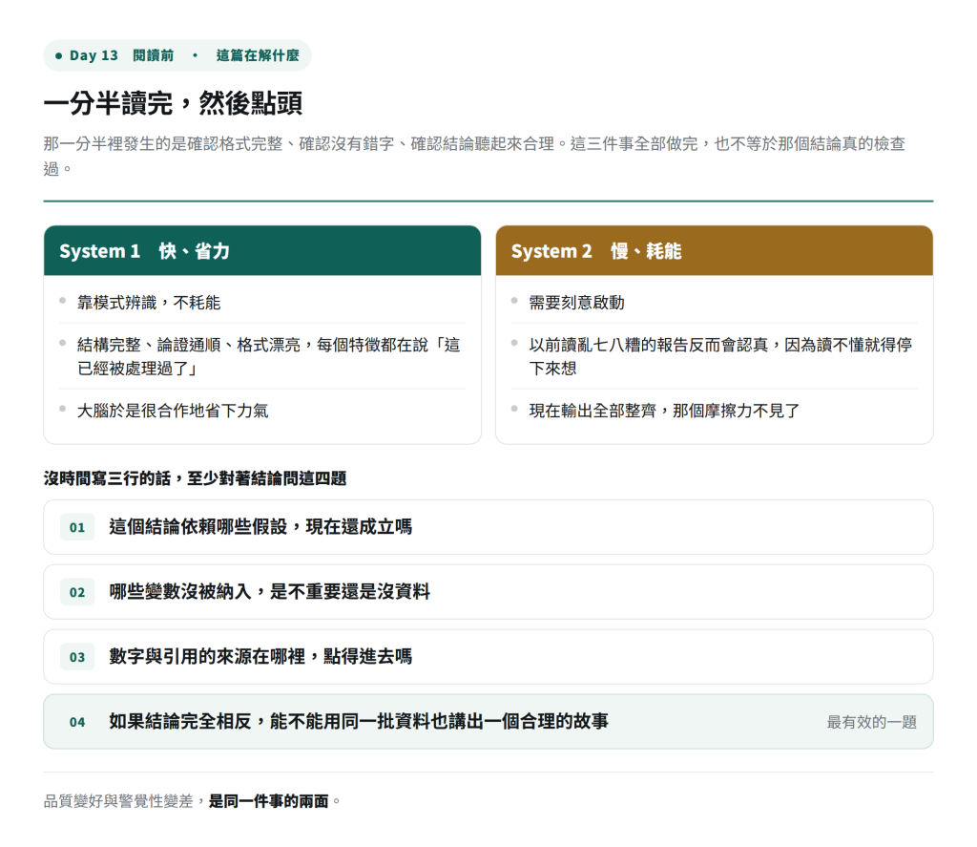Select the bullet 需要刻意啟動
The image size is (977, 847).
(x=576, y=303)
